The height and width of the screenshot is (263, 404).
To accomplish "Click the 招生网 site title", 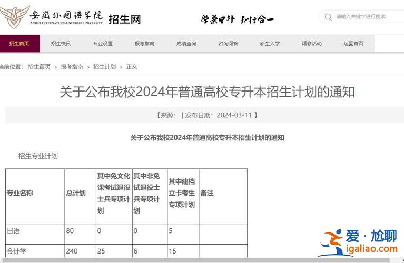I will click(x=125, y=19).
